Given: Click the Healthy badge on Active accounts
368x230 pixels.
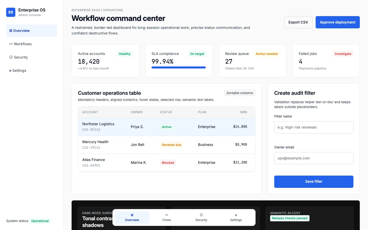Looking at the screenshot, I should [125, 54].
